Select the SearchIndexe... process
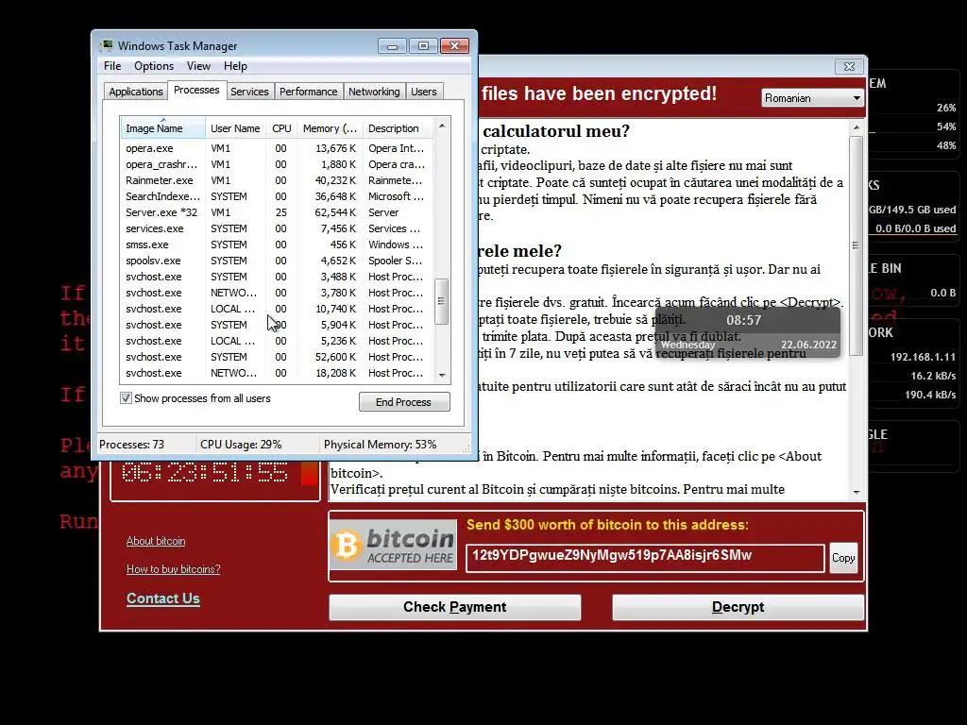Image resolution: width=967 pixels, height=725 pixels. tap(278, 196)
